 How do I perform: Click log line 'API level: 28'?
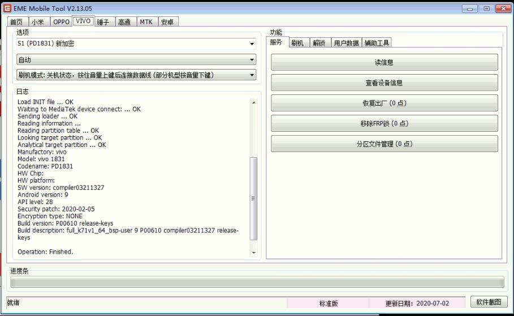[35, 202]
